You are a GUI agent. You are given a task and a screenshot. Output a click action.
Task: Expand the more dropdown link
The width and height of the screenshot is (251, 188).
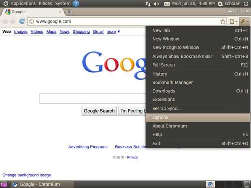113,32
